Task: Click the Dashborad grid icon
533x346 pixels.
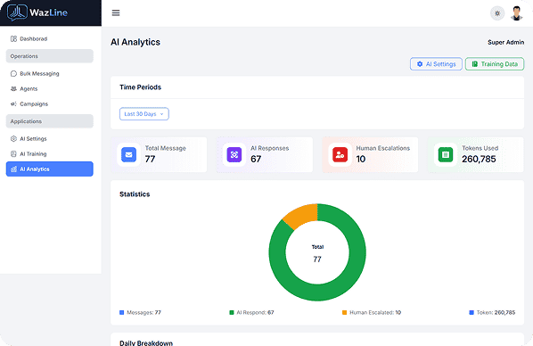Action: [13, 38]
